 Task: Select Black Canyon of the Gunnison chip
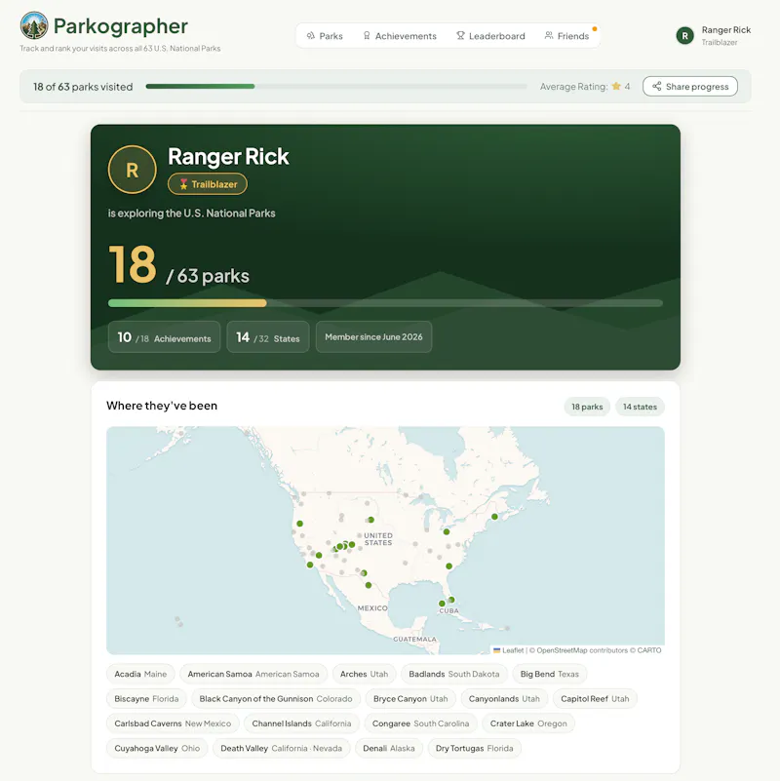276,699
